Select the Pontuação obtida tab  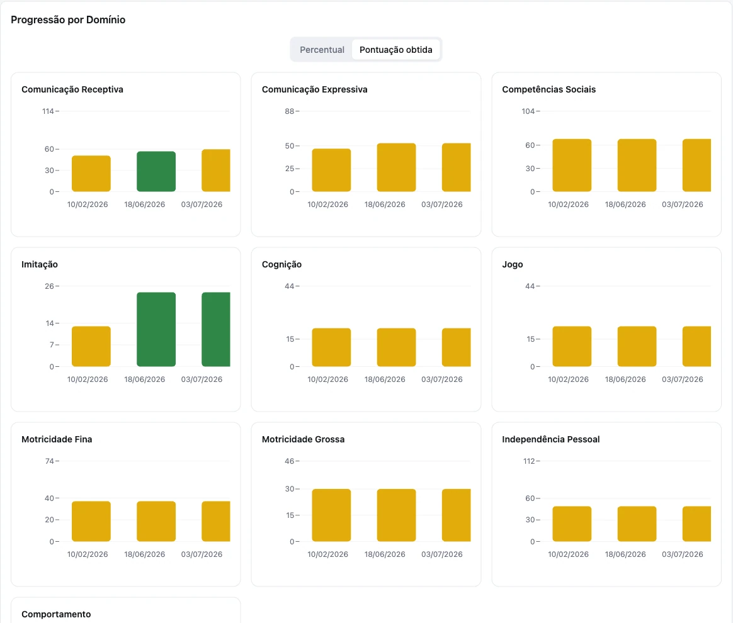395,50
